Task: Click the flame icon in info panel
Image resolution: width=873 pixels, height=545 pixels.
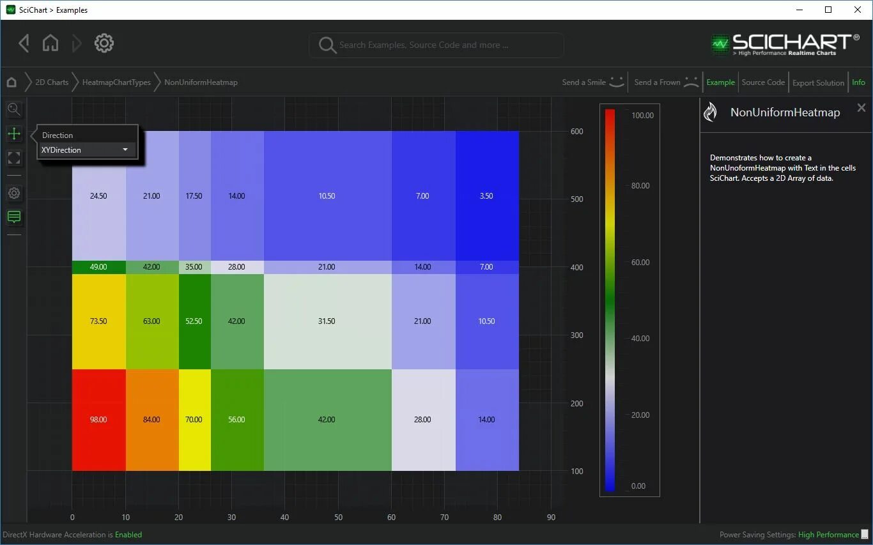Action: 710,112
